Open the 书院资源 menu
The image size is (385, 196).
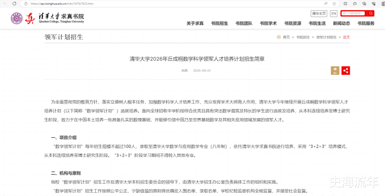point(292,23)
